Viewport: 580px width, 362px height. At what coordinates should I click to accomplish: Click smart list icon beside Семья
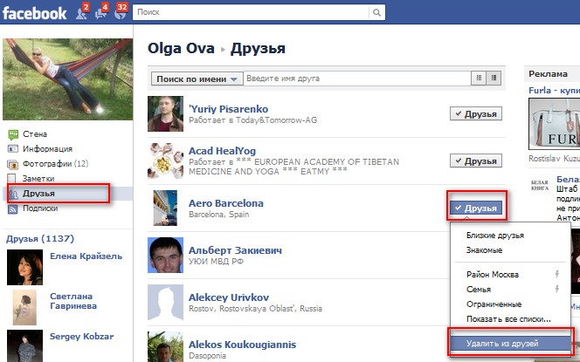click(556, 289)
